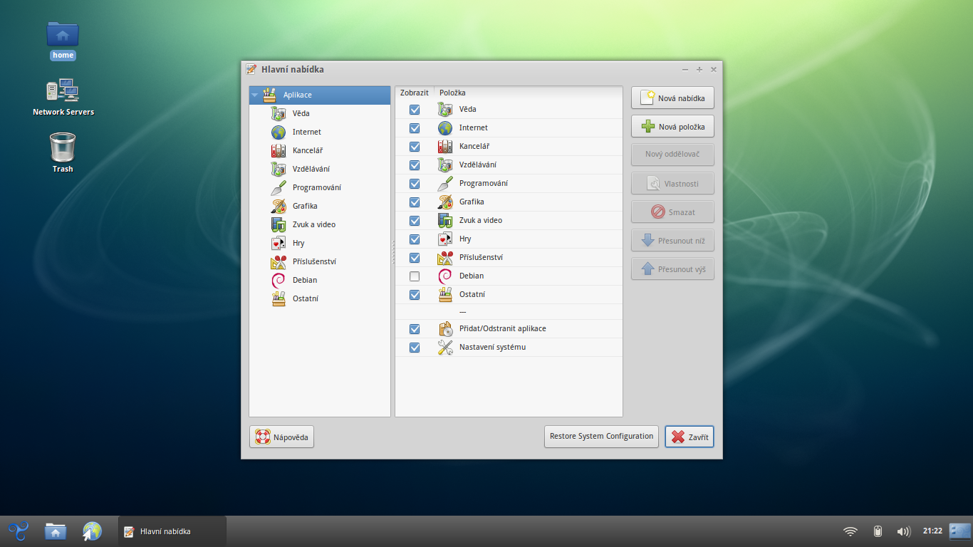
Task: Uncheck the Internet visibility checkbox
Action: [415, 128]
